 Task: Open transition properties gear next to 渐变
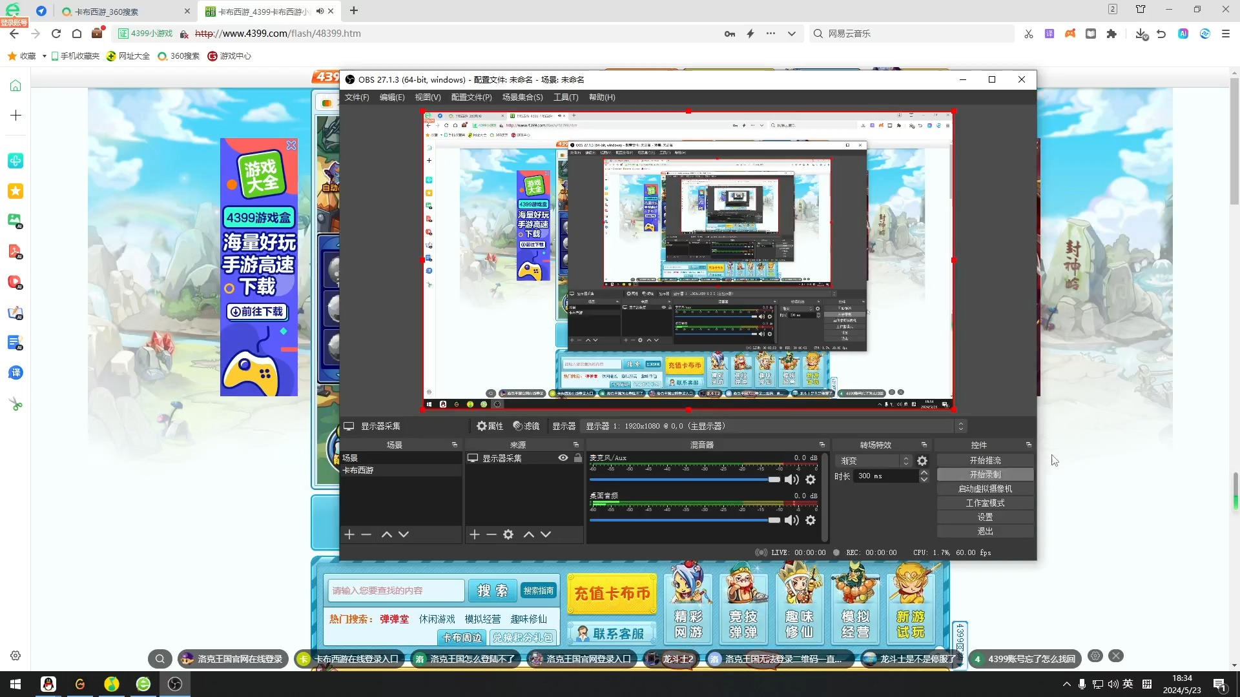tap(922, 461)
